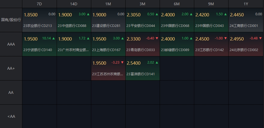Click the AAA rating row label
The width and height of the screenshot is (264, 128).
pyautogui.click(x=11, y=44)
